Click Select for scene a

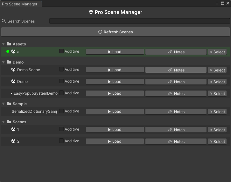coord(217,52)
